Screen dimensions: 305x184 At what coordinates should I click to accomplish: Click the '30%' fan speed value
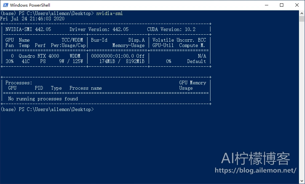pyautogui.click(x=10, y=61)
